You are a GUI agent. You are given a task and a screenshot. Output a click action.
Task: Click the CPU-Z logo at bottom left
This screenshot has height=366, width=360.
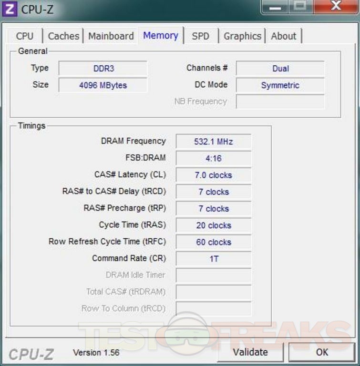(31, 354)
